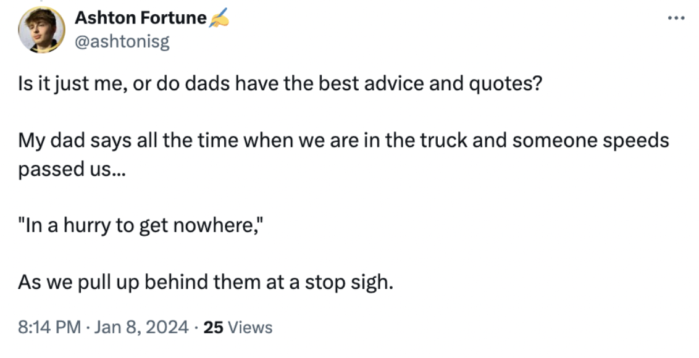Screen dimensions: 699x358
Task: Click the Jan 8, 2024 date
Action: coord(141,327)
